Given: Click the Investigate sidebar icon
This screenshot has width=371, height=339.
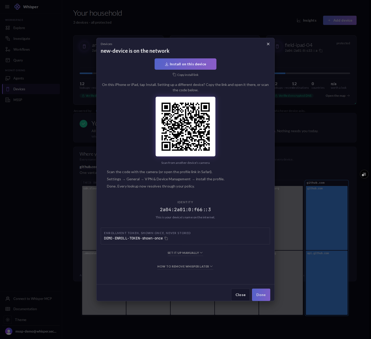Looking at the screenshot, I should [8, 39].
